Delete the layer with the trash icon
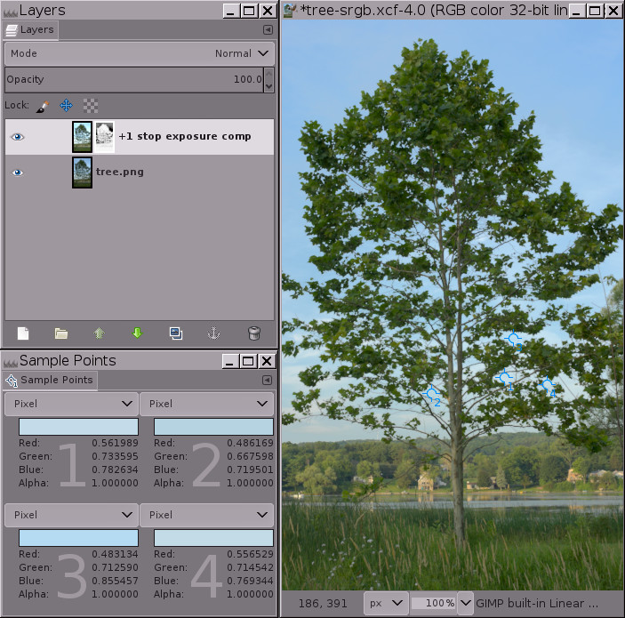Viewport: 625px width, 618px height. (x=253, y=333)
